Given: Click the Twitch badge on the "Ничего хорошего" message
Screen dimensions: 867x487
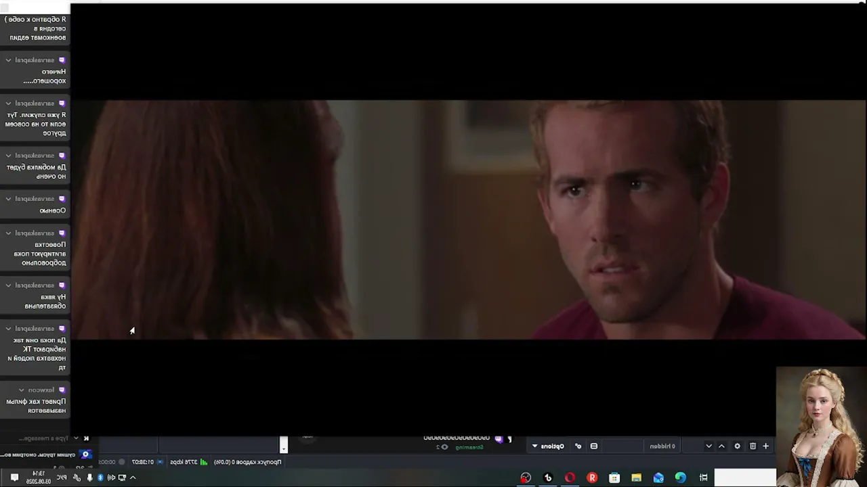Looking at the screenshot, I should pyautogui.click(x=62, y=60).
